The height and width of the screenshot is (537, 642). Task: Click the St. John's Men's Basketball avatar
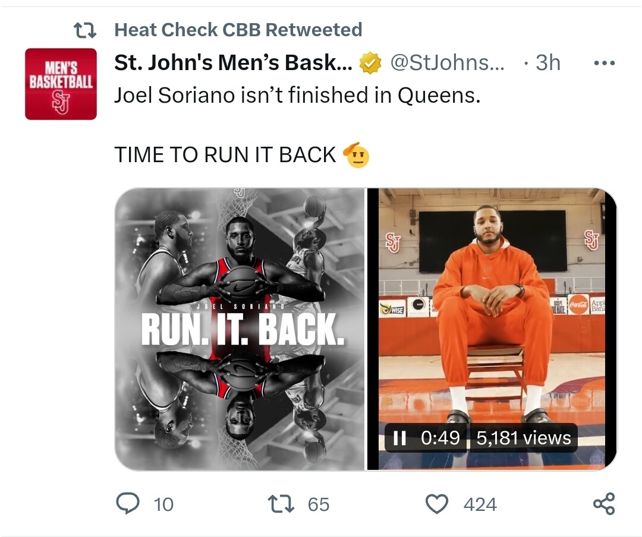pos(61,84)
